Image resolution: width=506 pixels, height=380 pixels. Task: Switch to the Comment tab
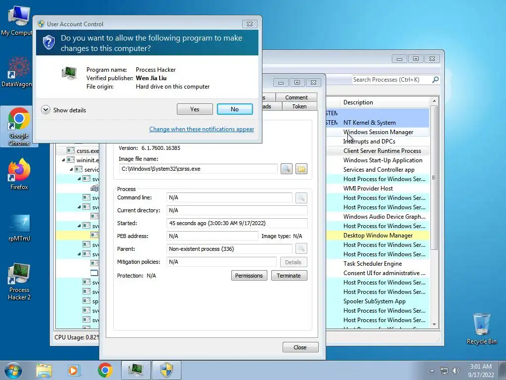296,97
